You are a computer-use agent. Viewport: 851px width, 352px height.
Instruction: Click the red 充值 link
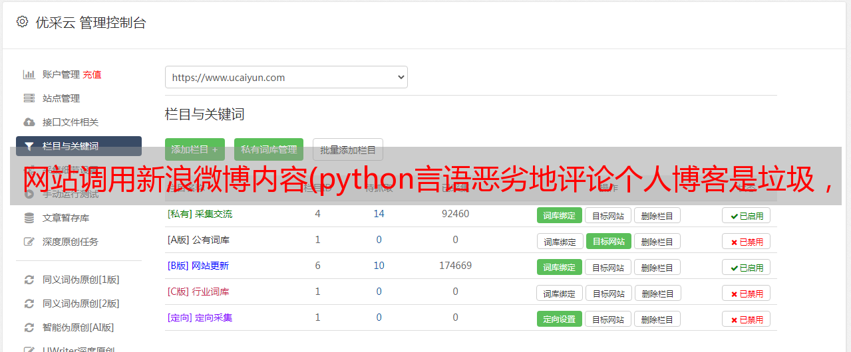[x=92, y=74]
